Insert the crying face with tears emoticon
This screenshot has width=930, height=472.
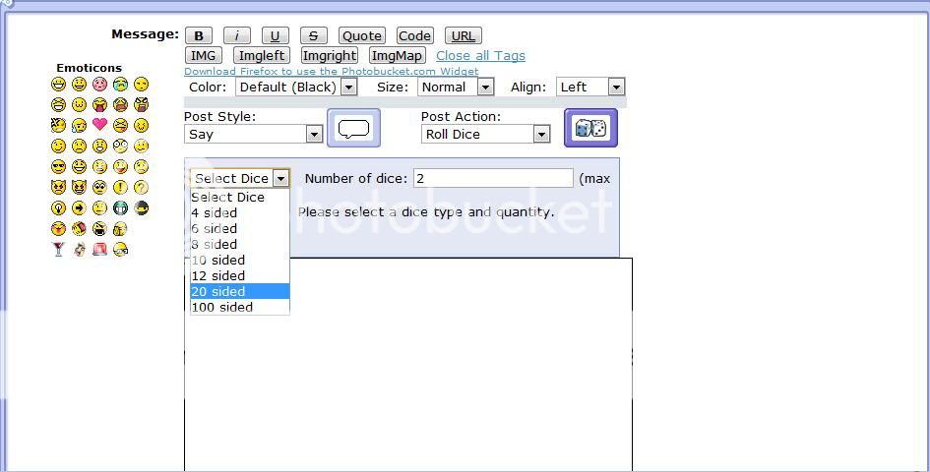(x=120, y=85)
